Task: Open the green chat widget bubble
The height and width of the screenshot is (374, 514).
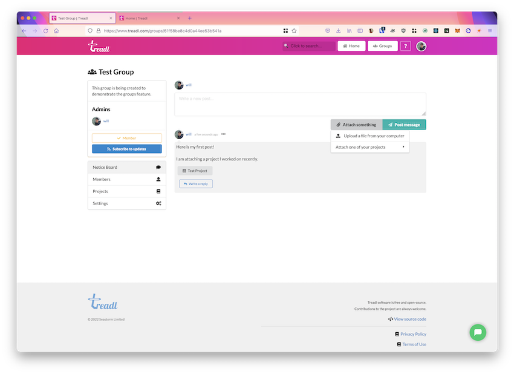Action: (x=478, y=332)
